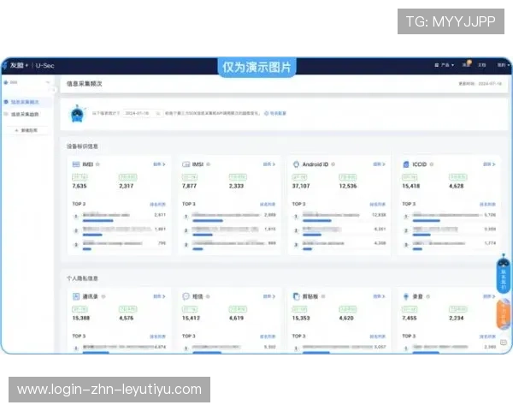Screen dimensions: 513x411
Task: Click the IMSI value 7,877
Action: tap(190, 186)
